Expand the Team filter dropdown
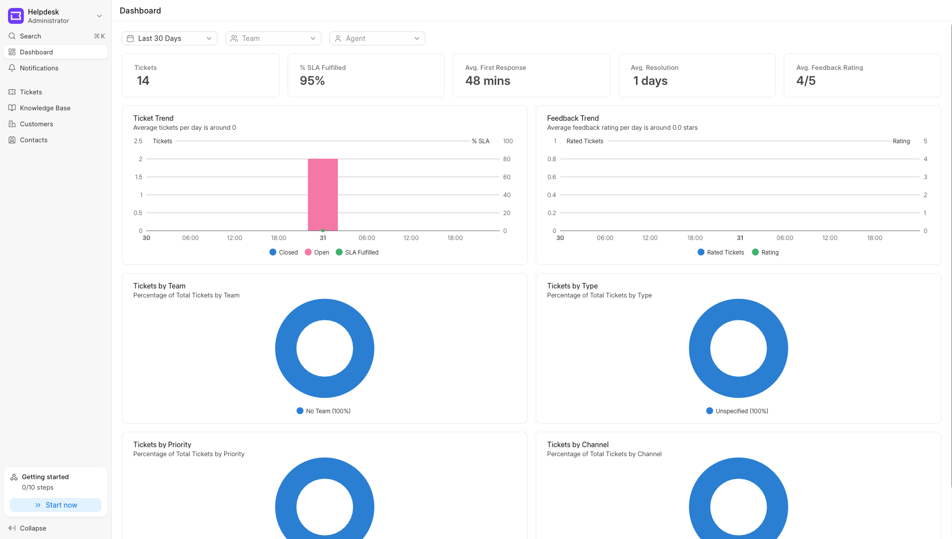 pyautogui.click(x=273, y=38)
